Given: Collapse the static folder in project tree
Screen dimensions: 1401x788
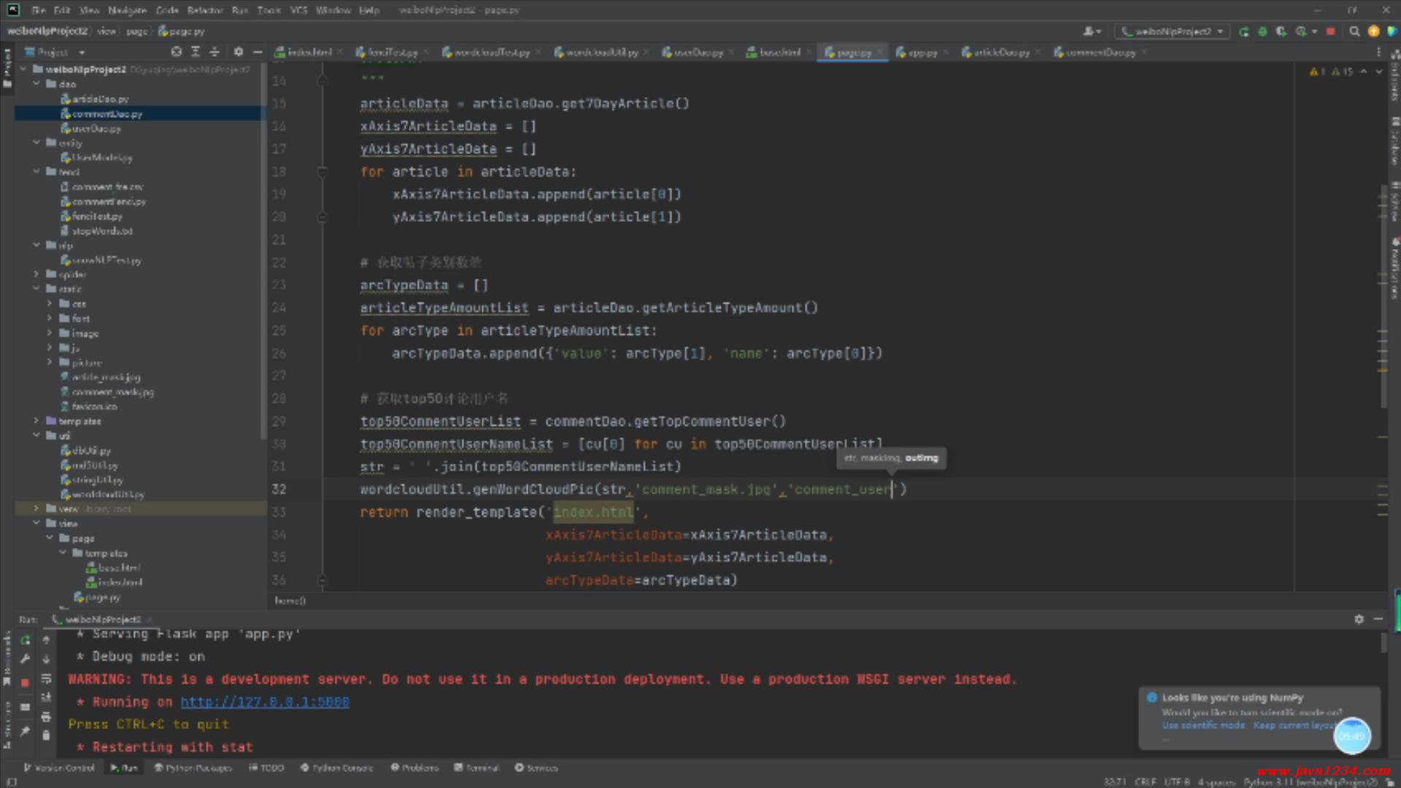Looking at the screenshot, I should tap(36, 289).
